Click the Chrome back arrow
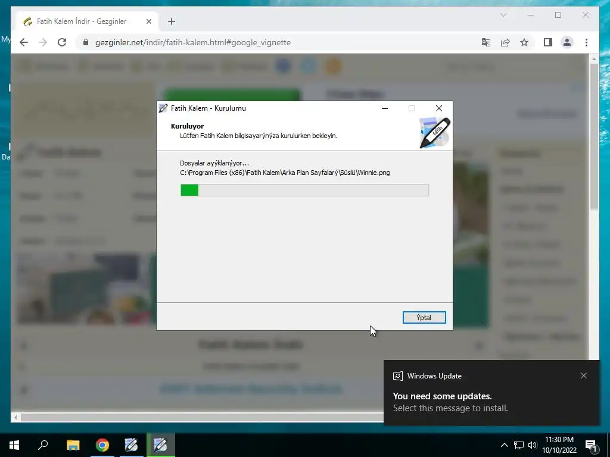This screenshot has height=457, width=610. [x=24, y=42]
